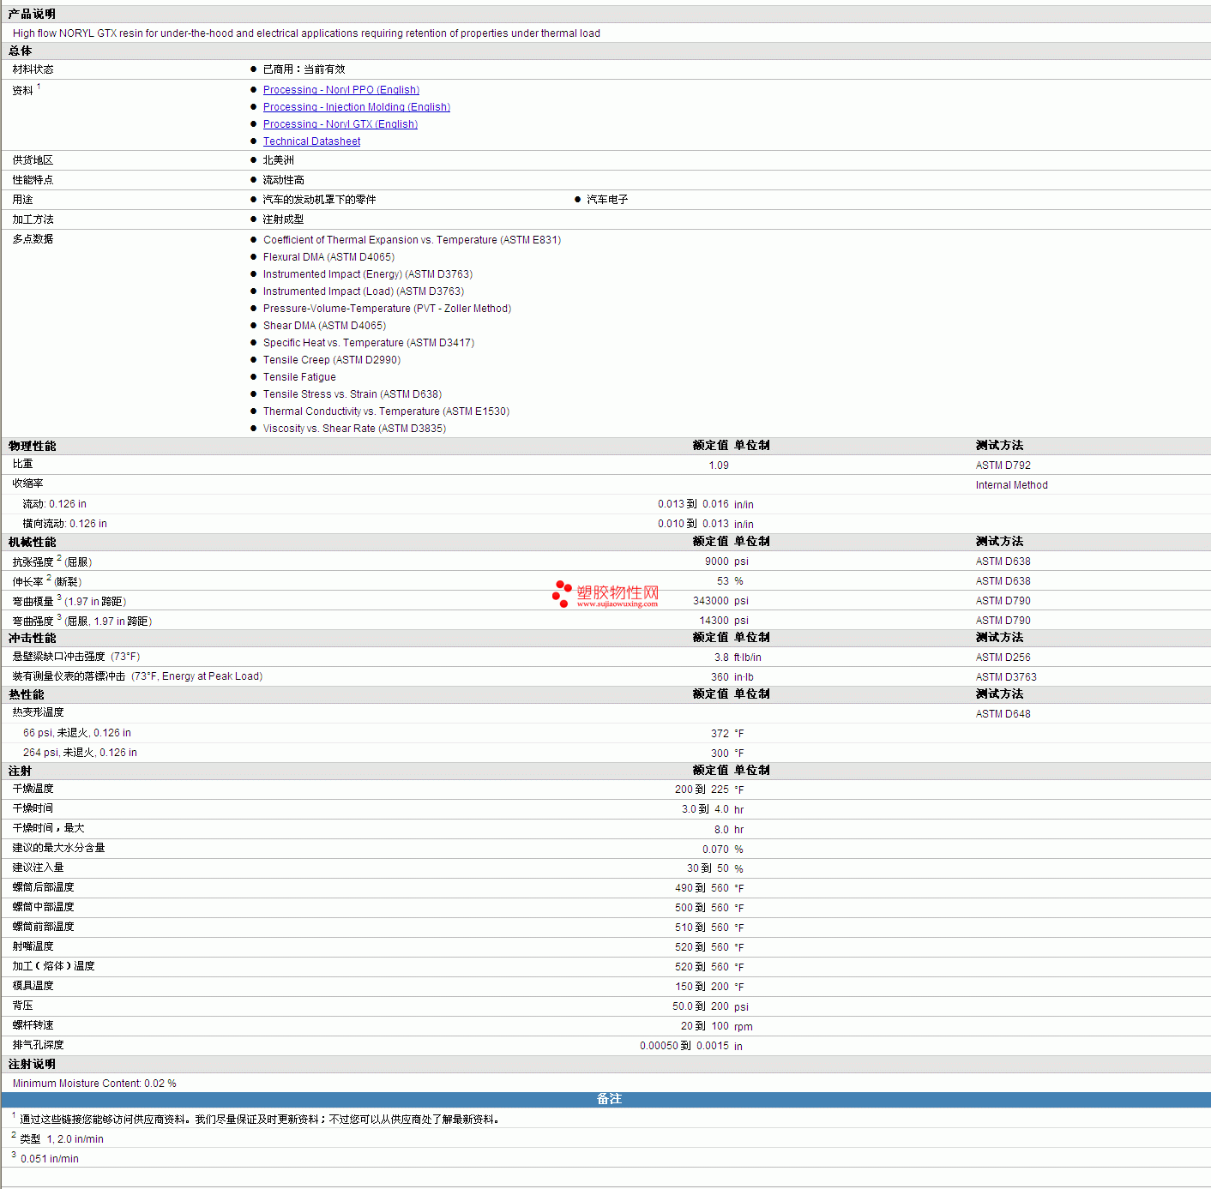
Task: Click the 螺杆转速 screw speed row label
Action: (x=33, y=1025)
